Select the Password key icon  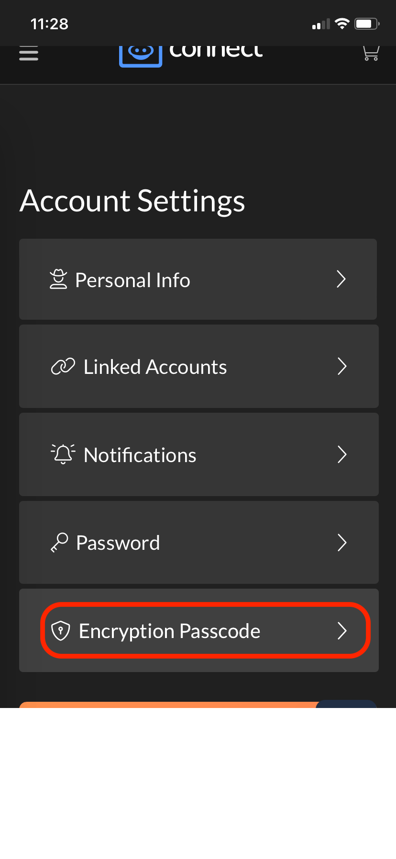click(58, 543)
